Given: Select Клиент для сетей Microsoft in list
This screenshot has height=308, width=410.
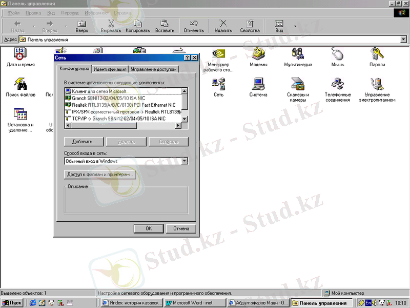Looking at the screenshot, I should (x=99, y=91).
